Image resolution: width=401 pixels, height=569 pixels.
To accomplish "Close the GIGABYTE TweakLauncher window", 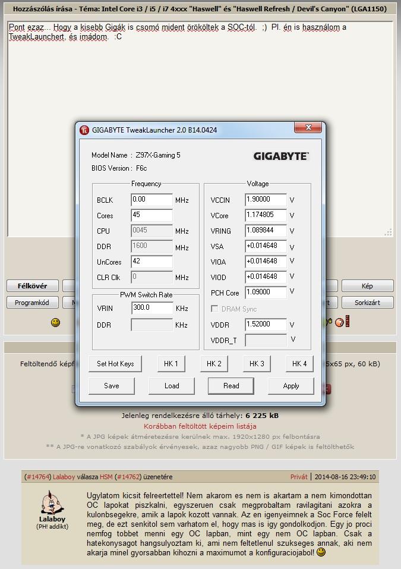I will pyautogui.click(x=308, y=127).
